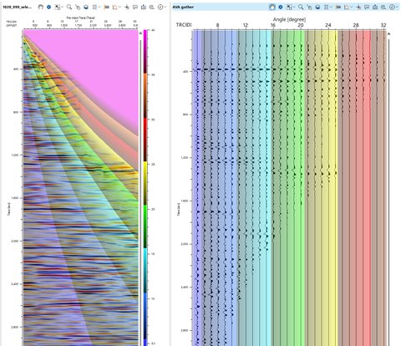Select the 1020_999_sele... window title tab
Screen dimensions: 401x346
[x=17, y=8]
